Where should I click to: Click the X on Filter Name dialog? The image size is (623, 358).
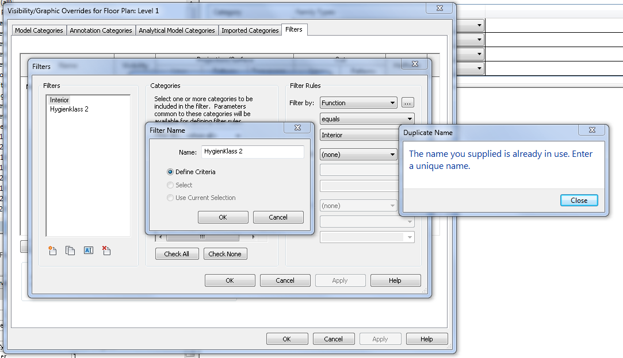(x=297, y=128)
